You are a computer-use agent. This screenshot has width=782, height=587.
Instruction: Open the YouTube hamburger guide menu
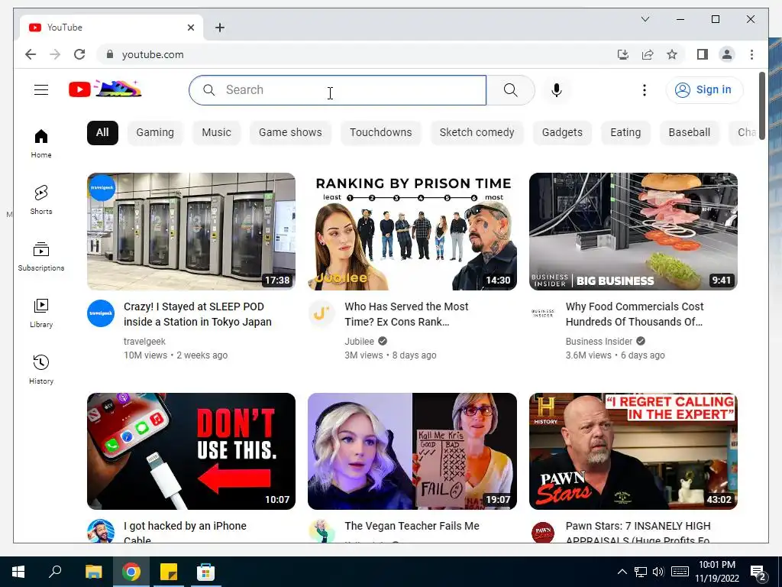41,90
